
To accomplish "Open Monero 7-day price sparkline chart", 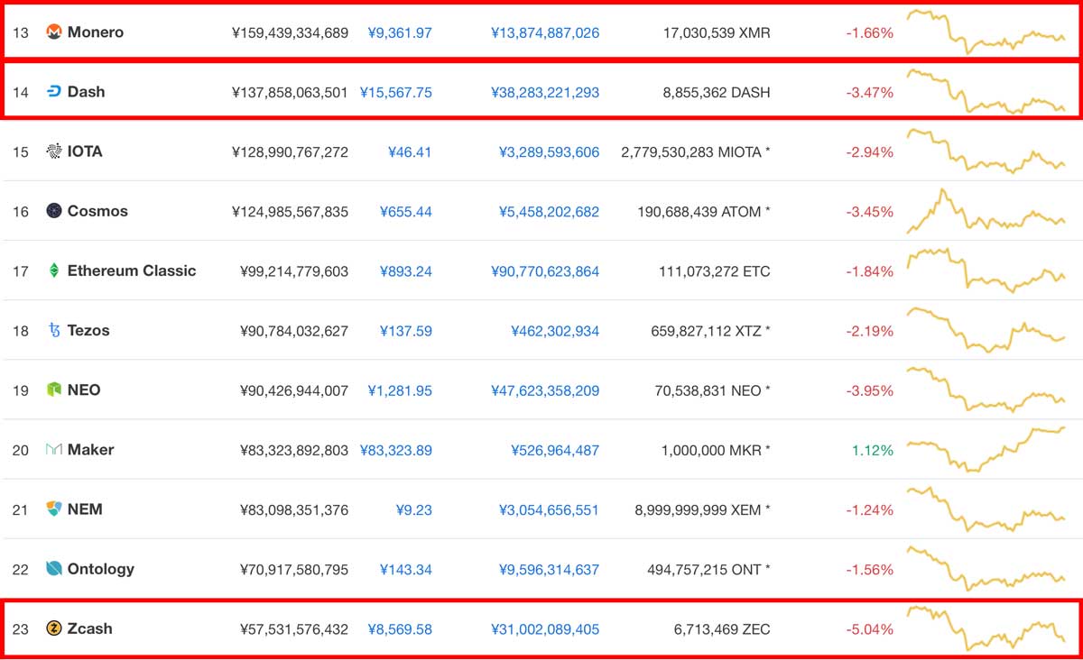I will pyautogui.click(x=986, y=32).
